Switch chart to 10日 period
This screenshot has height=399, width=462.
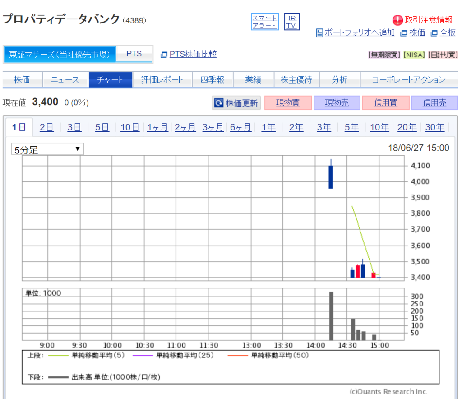coord(129,127)
